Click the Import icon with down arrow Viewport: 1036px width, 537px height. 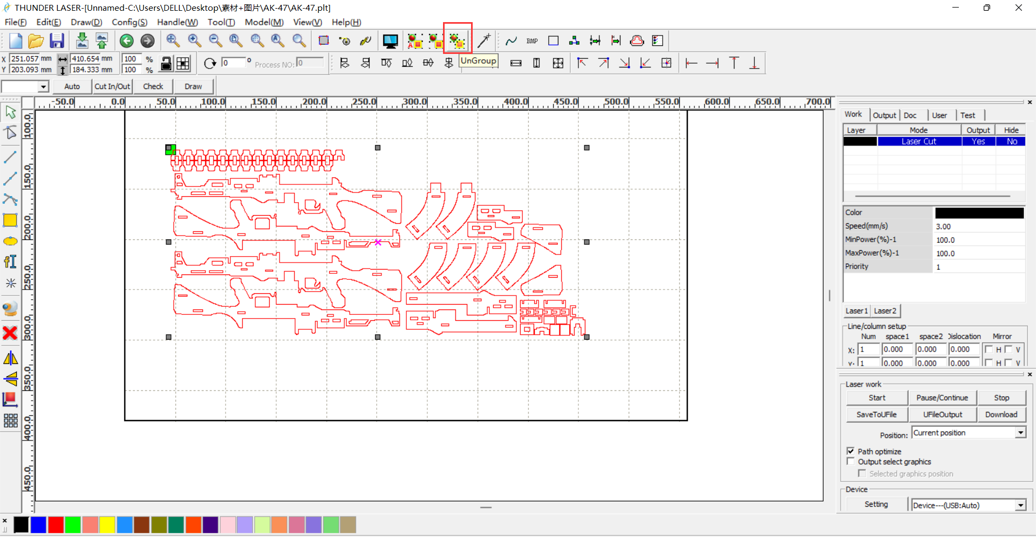81,41
